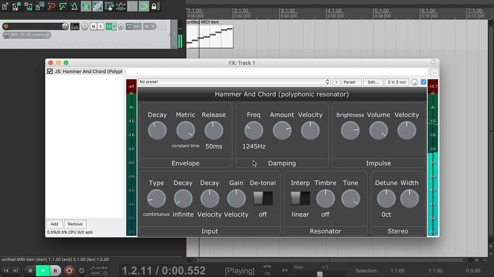This screenshot has height=277, width=494.
Task: Open the track FX chain button
Action: pyautogui.click(x=108, y=26)
